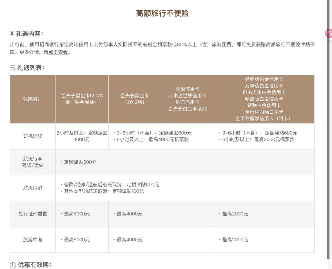This screenshot has height=269, width=332.
Task: Click 定额津贴600元 line above 最高2000元机票款
Action: pyautogui.click(x=260, y=133)
